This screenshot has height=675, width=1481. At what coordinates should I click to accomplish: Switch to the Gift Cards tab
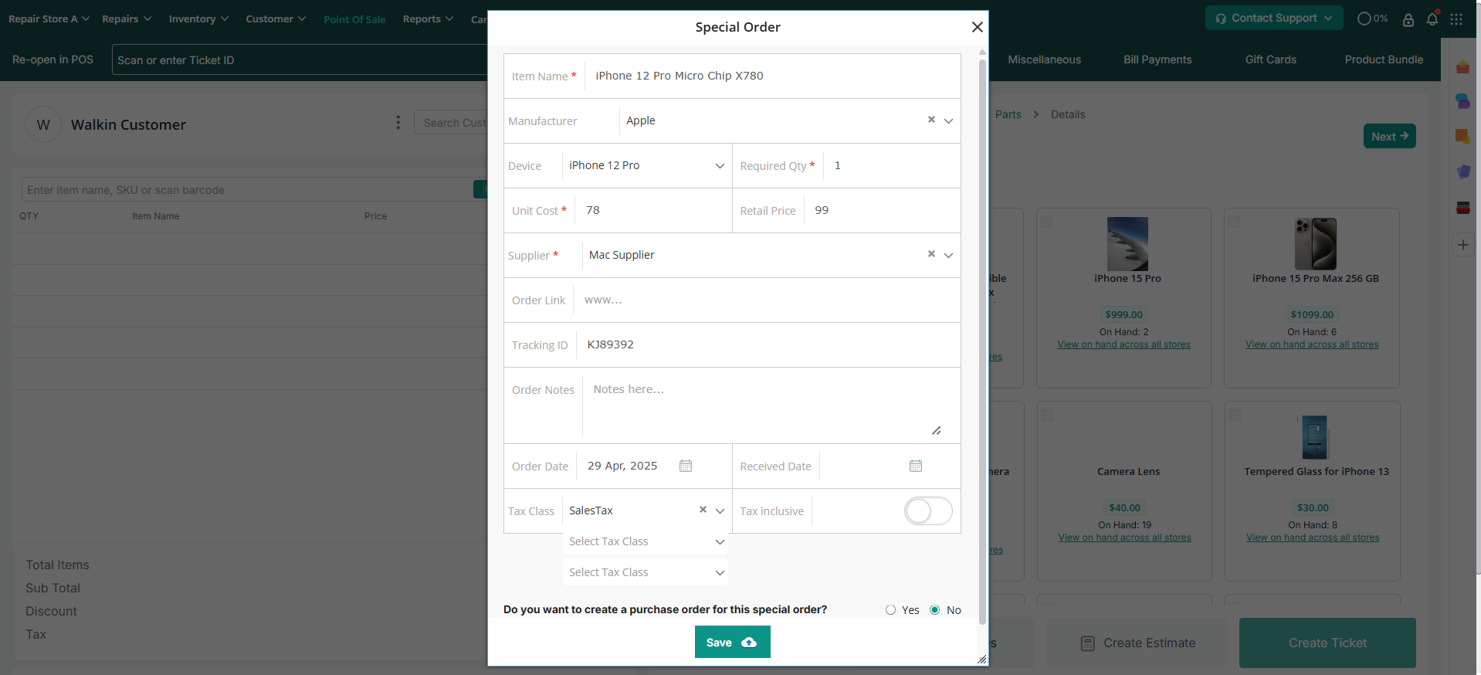pos(1270,59)
